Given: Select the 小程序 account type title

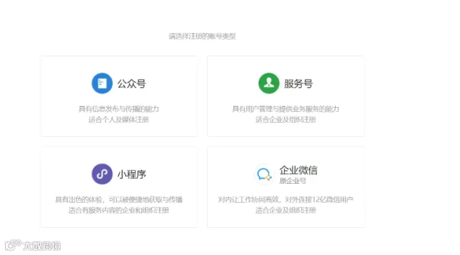Looking at the screenshot, I should 132,174.
